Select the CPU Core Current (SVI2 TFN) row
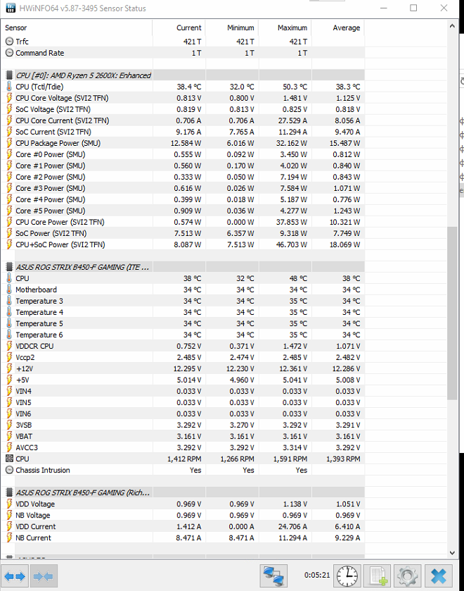 click(183, 120)
